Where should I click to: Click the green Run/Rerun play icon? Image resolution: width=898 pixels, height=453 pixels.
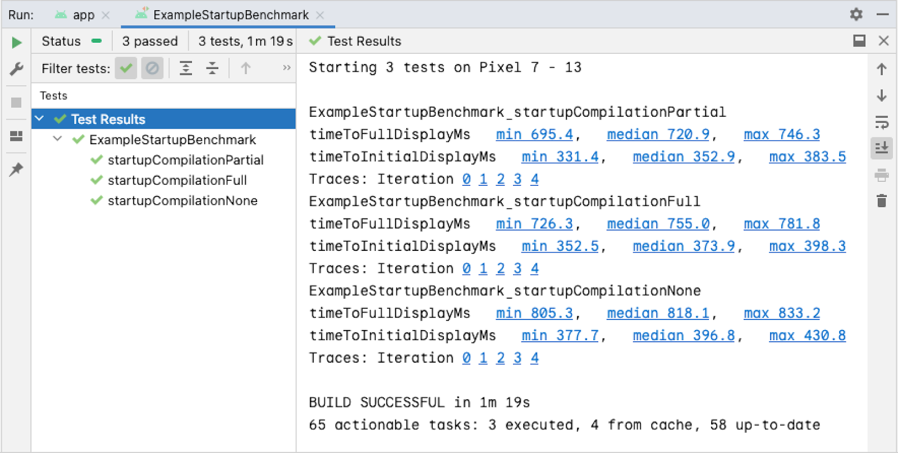(x=17, y=42)
